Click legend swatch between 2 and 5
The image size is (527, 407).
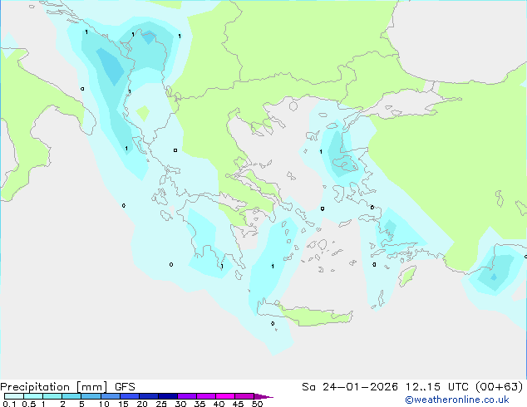[71, 396]
